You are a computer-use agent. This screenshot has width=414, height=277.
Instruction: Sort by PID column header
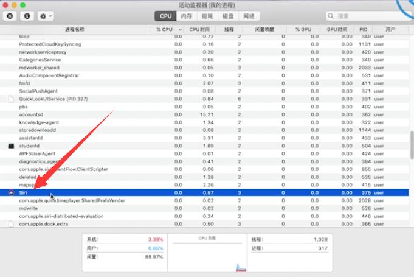pos(364,29)
